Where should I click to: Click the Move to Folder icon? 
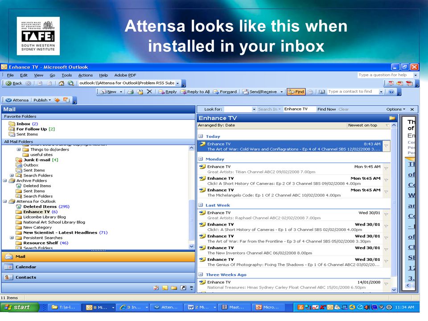click(x=140, y=92)
